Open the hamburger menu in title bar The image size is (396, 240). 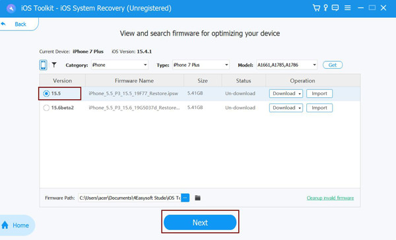[x=348, y=8]
